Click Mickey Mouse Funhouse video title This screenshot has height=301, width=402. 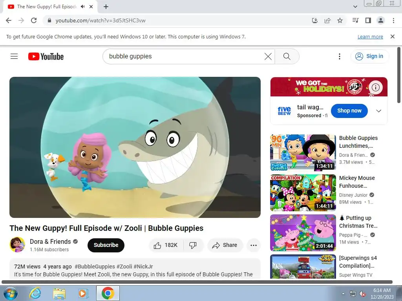coord(357,182)
